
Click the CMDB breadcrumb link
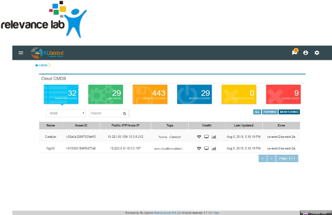pyautogui.click(x=43, y=65)
